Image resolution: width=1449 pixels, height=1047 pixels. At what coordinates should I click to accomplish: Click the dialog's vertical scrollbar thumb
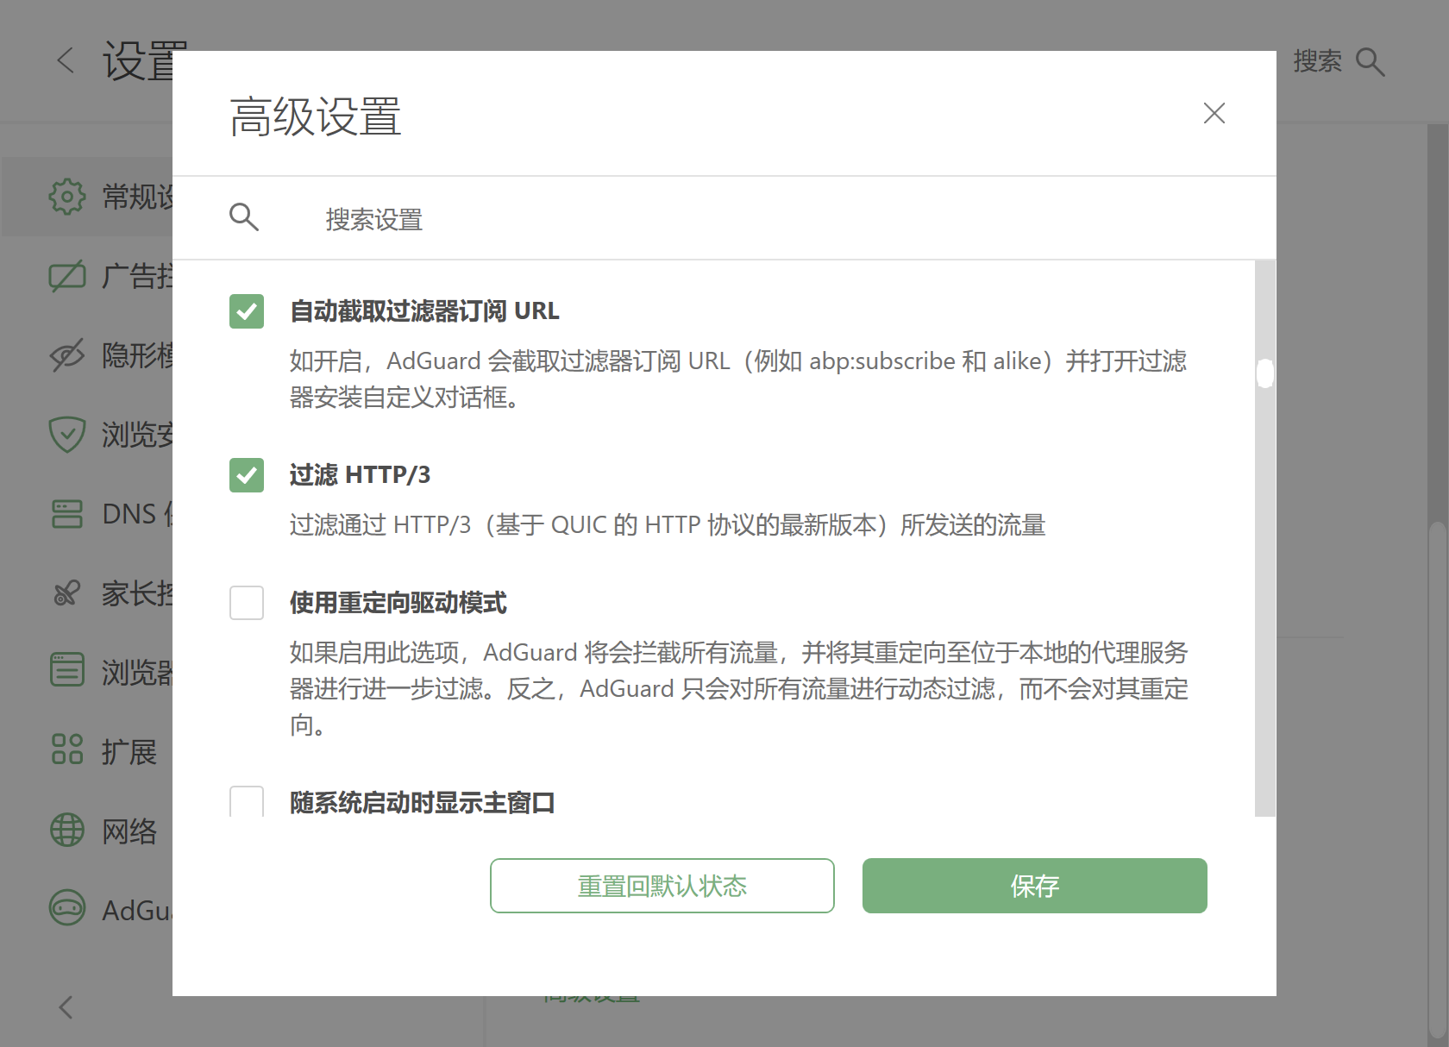pos(1265,373)
